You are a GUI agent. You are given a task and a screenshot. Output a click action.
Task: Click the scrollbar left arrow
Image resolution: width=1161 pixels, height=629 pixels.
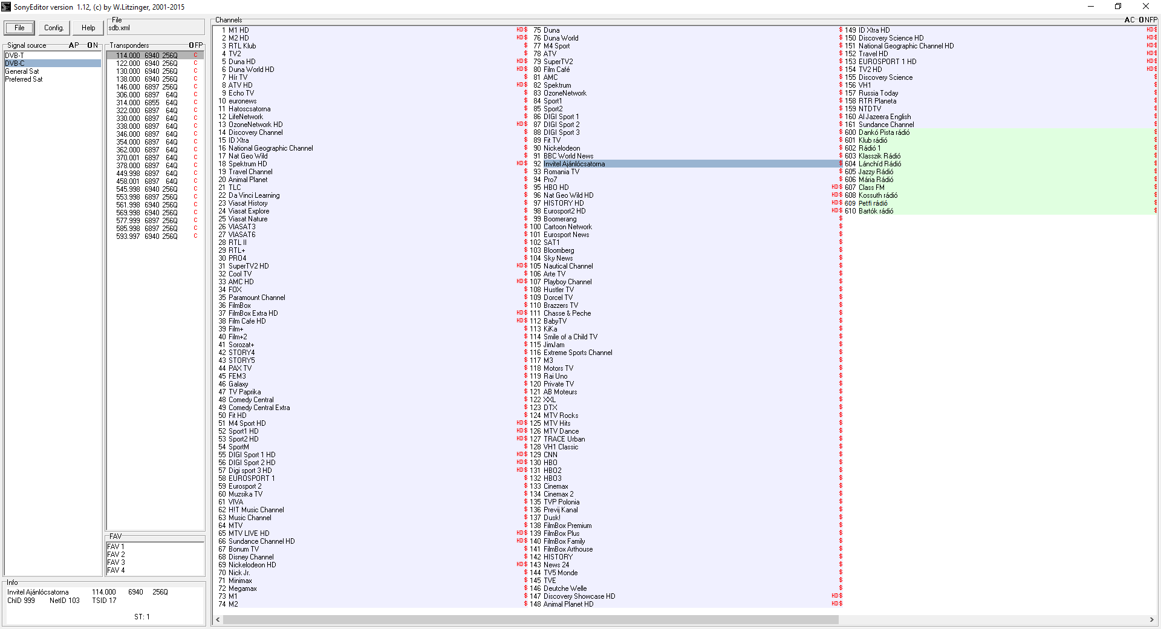pos(218,620)
